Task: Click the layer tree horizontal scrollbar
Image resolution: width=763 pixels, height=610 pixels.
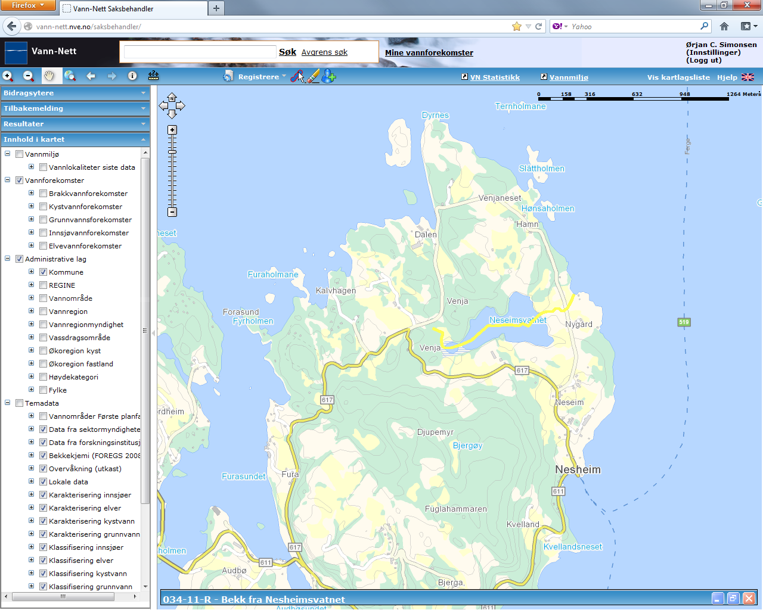Action: [63, 596]
